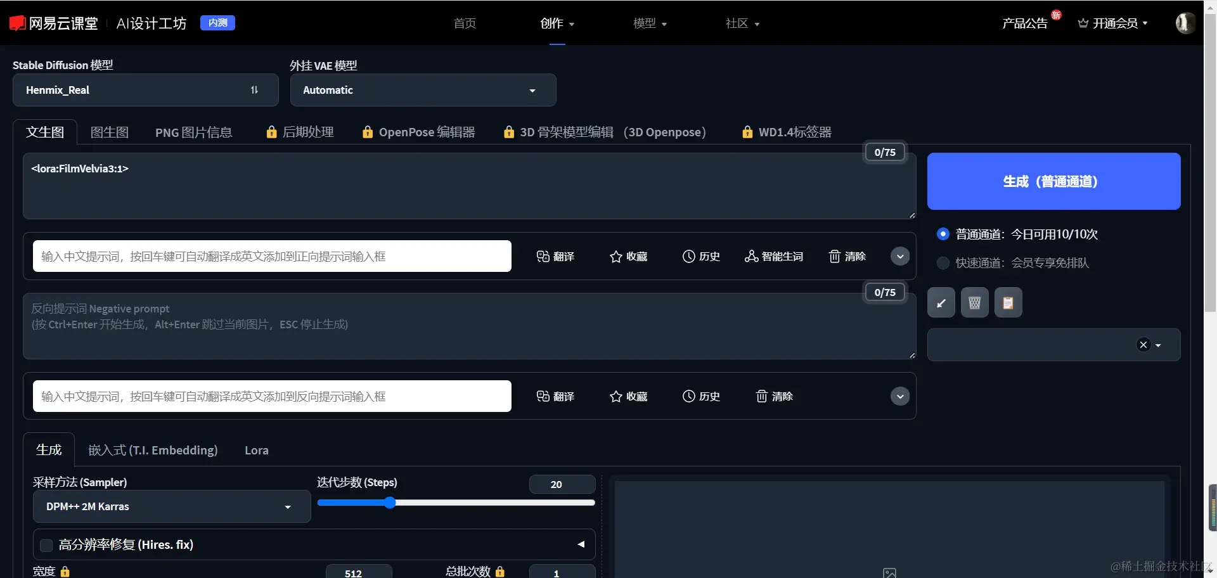Click the clipboard paste icon button
Screen dimensions: 1217x578
[1008, 302]
